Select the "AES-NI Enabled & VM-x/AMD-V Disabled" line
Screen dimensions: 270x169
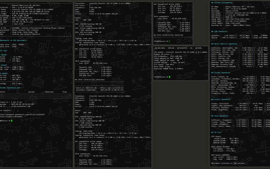(x=30, y=14)
